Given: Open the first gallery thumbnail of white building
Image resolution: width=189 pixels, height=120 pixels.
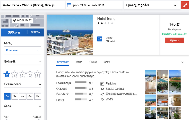Looking at the screenshot, I should coord(150,76).
